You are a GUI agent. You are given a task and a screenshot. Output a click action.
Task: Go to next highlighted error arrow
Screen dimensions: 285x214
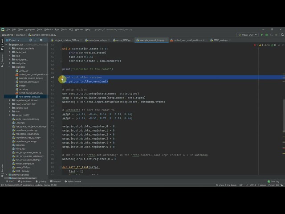(x=283, y=45)
